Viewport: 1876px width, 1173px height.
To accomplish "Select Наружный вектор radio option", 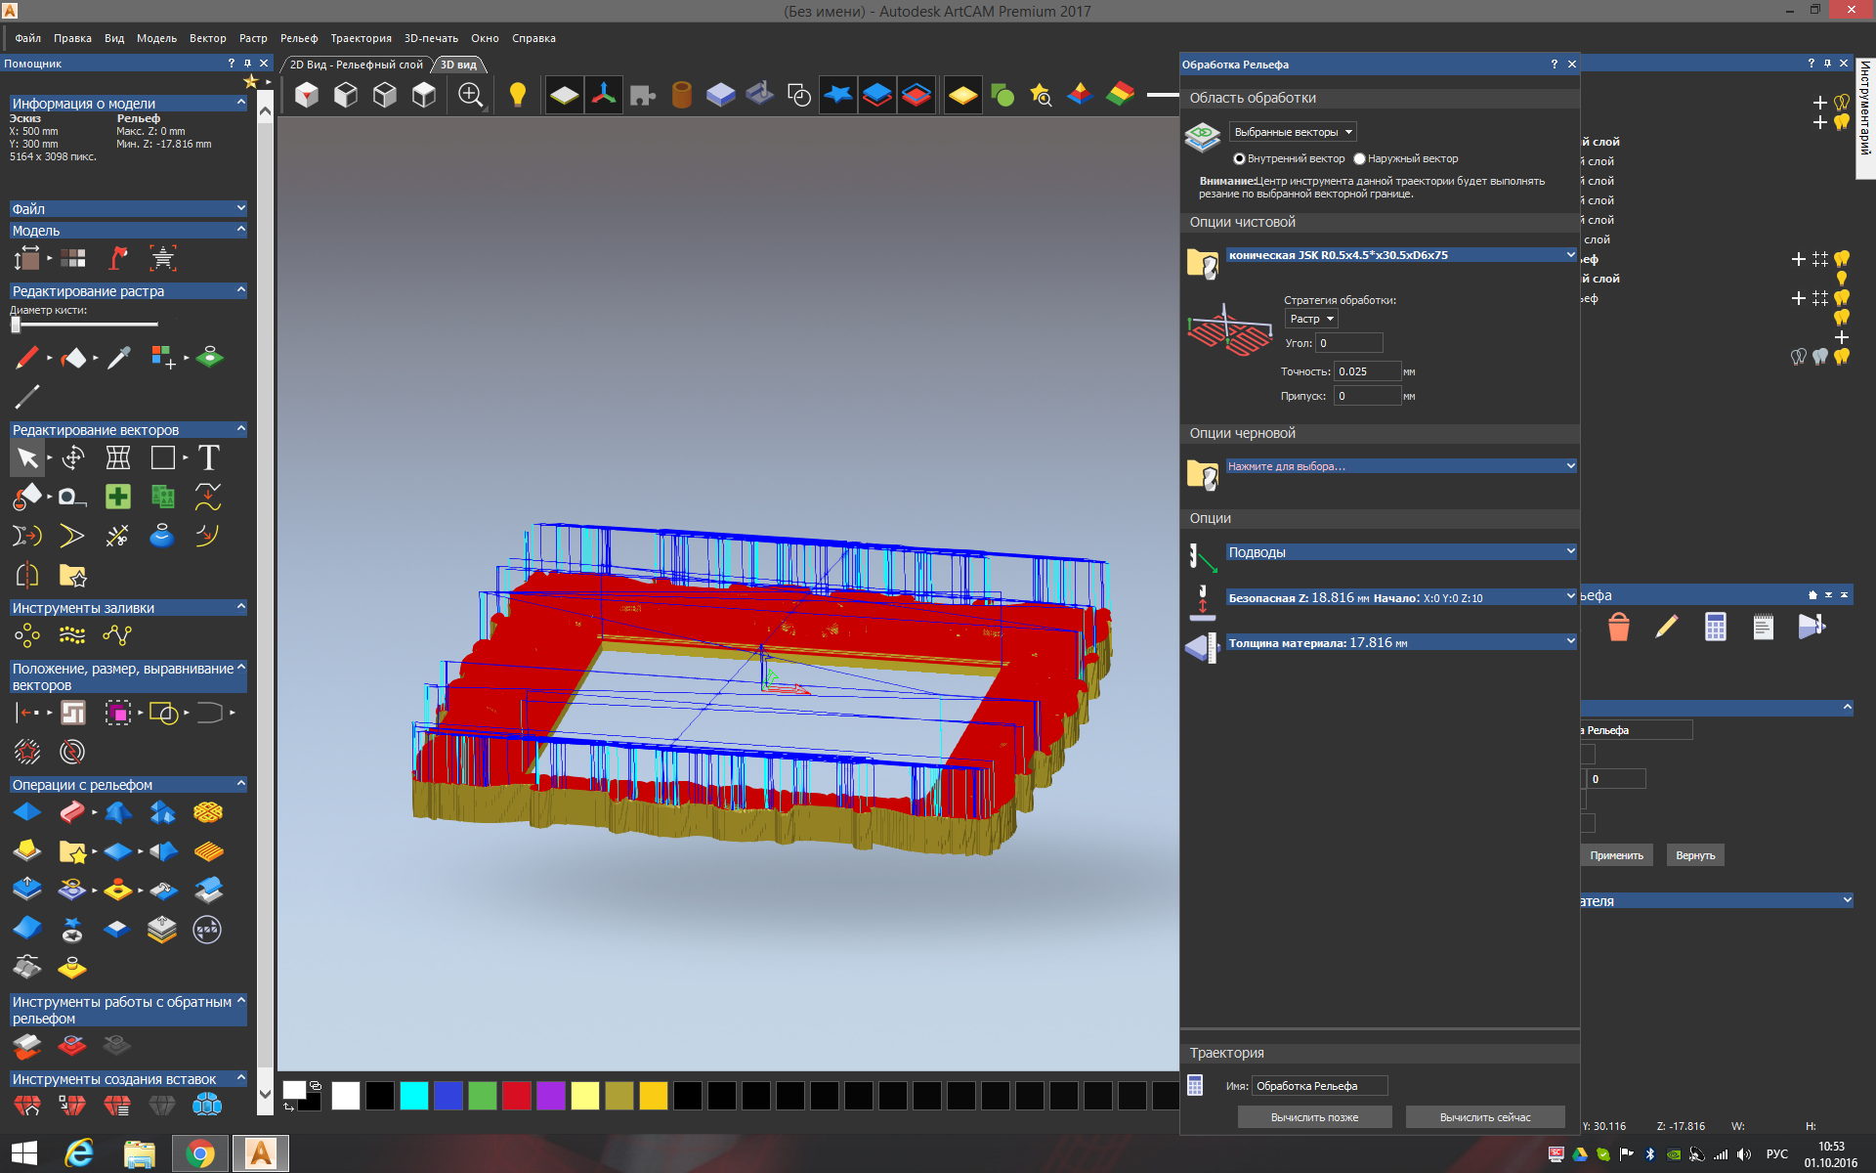I will click(1359, 158).
